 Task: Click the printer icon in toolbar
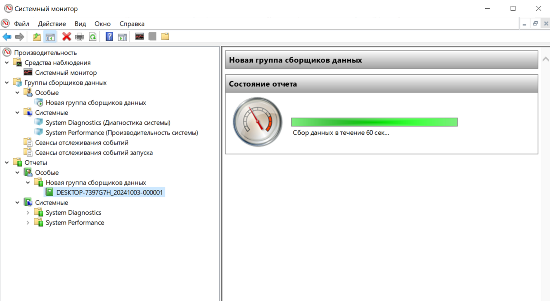pos(80,37)
